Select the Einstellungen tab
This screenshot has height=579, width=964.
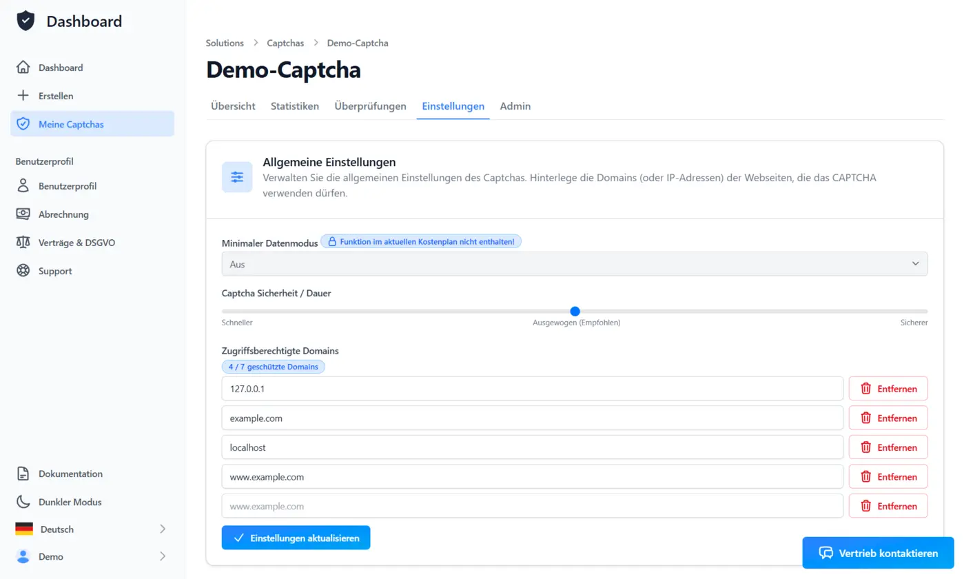pyautogui.click(x=453, y=106)
